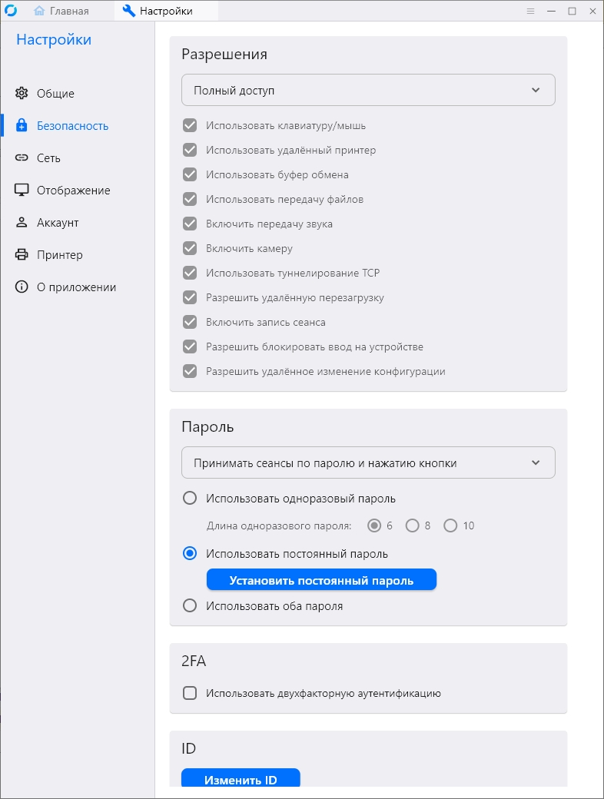The height and width of the screenshot is (799, 604).
Task: Open the Общие settings gear icon
Action: (22, 93)
